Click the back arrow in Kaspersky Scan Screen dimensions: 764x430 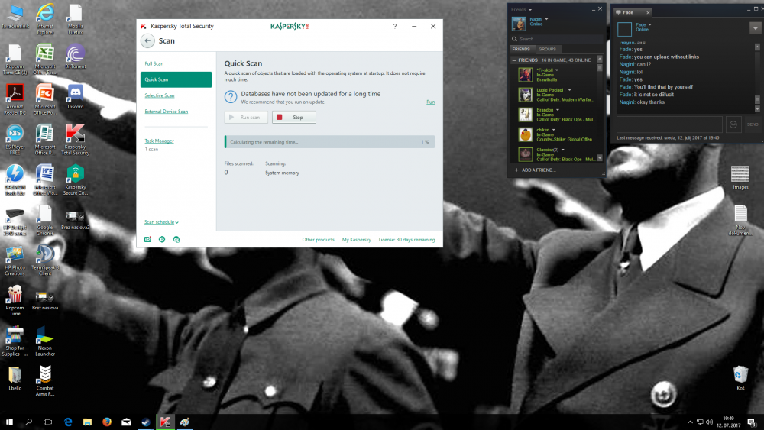click(147, 41)
